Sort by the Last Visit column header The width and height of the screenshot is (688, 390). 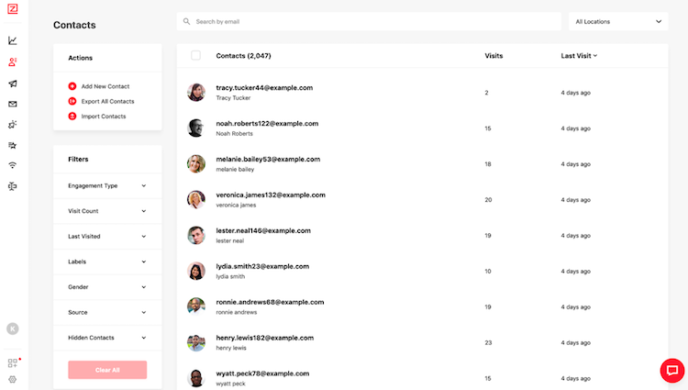[x=579, y=56]
